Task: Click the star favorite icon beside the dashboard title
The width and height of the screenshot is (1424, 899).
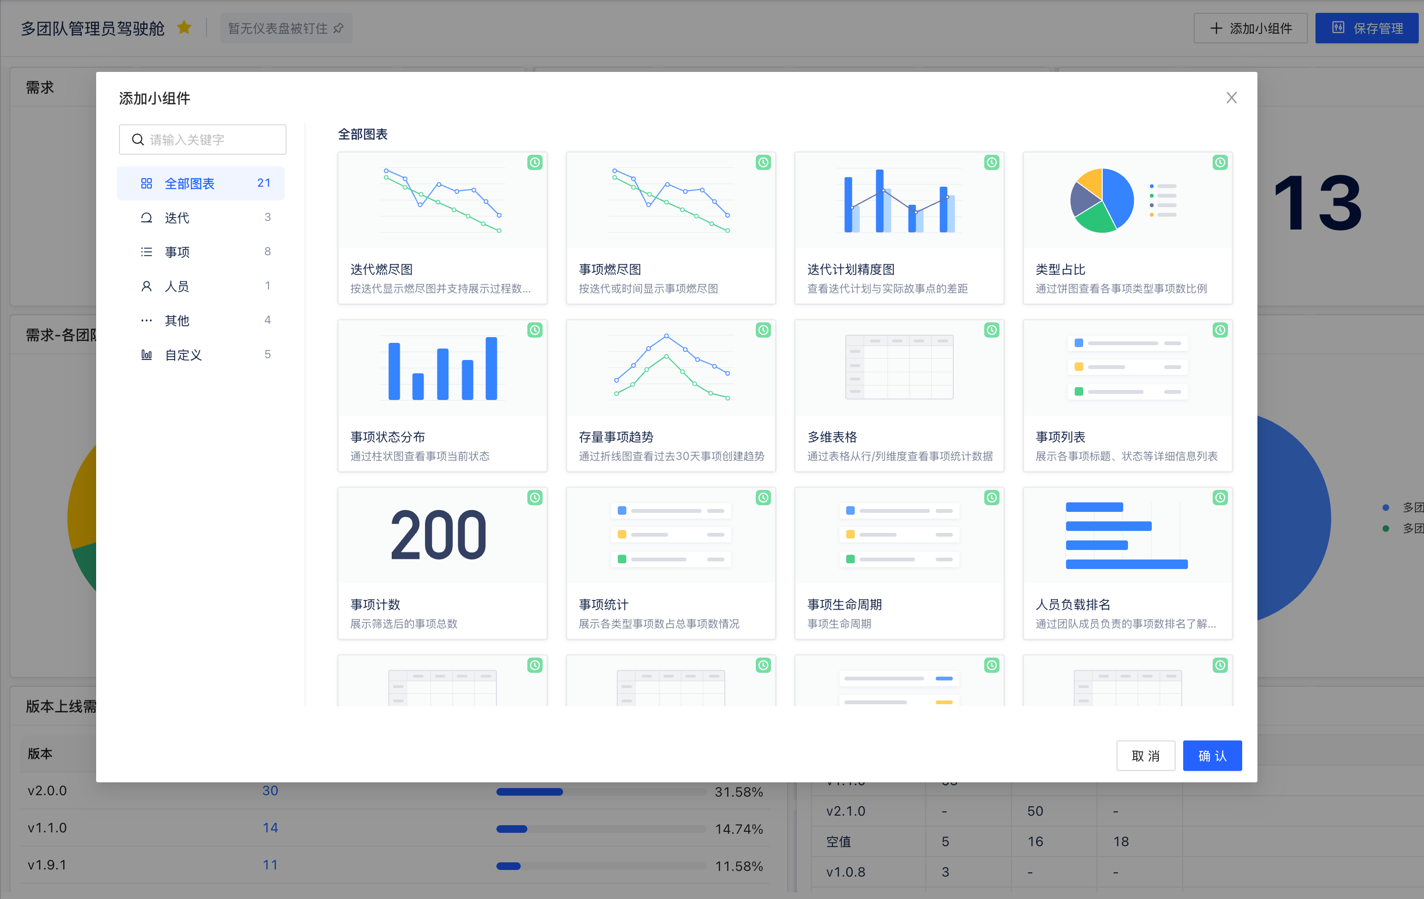Action: tap(184, 28)
